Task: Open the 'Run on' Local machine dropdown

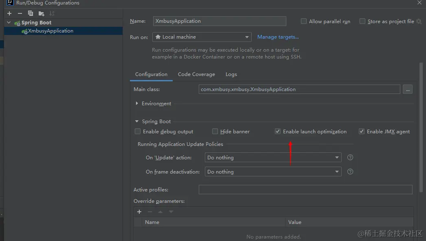Action: (202, 37)
